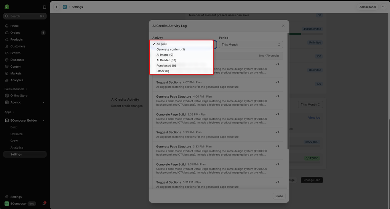
Task: Click the Complete Page Build 3:33 PM entry
Action: (217, 119)
